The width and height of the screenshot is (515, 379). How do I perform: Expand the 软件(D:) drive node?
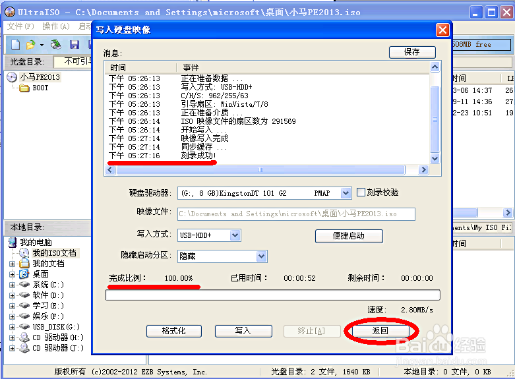[x=12, y=295]
